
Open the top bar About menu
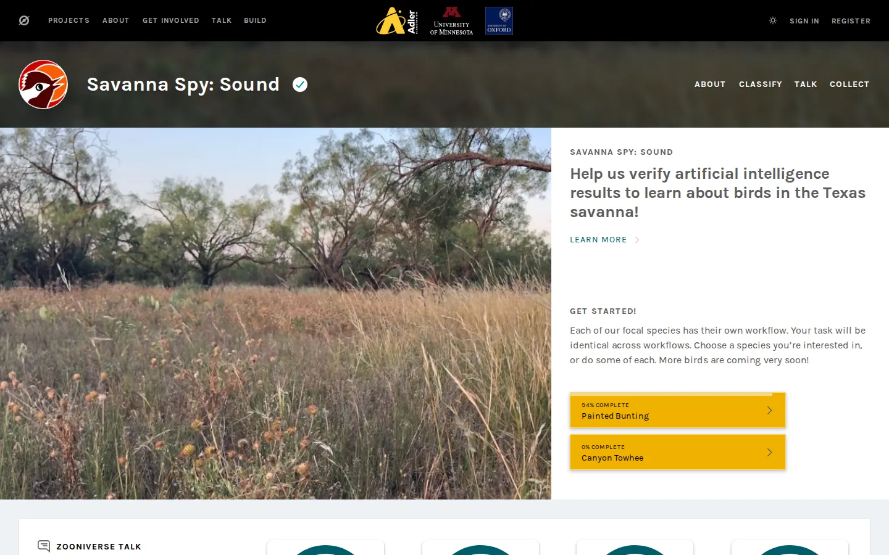coord(116,20)
